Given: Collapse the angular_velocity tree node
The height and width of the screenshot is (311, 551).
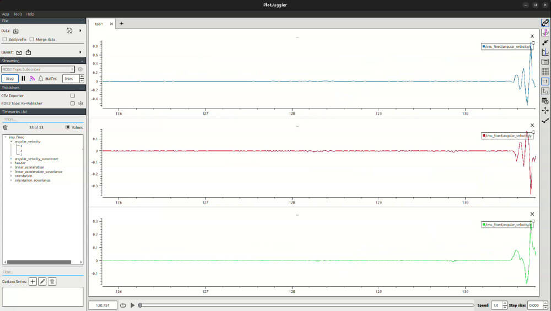Looking at the screenshot, I should [x=11, y=141].
